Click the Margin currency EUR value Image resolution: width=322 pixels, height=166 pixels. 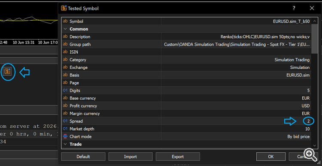click(306, 114)
